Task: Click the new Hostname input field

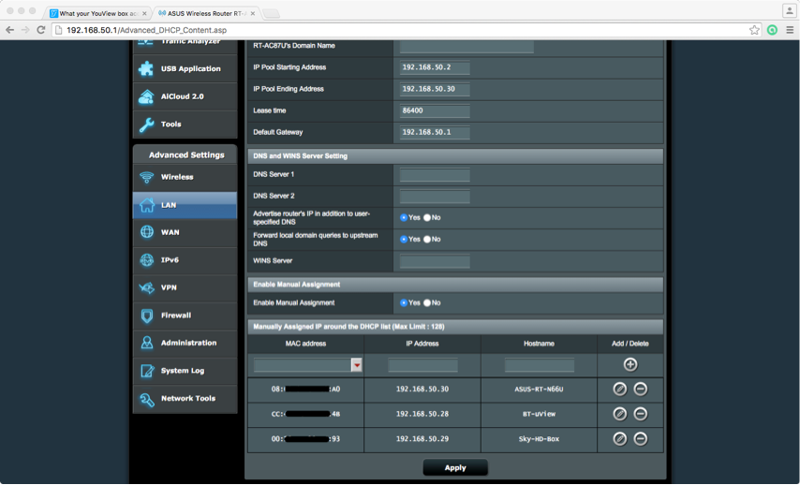Action: [x=539, y=365]
